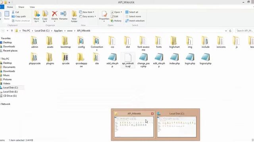Open the dist folder
The width and height of the screenshot is (254, 142).
[128, 42]
